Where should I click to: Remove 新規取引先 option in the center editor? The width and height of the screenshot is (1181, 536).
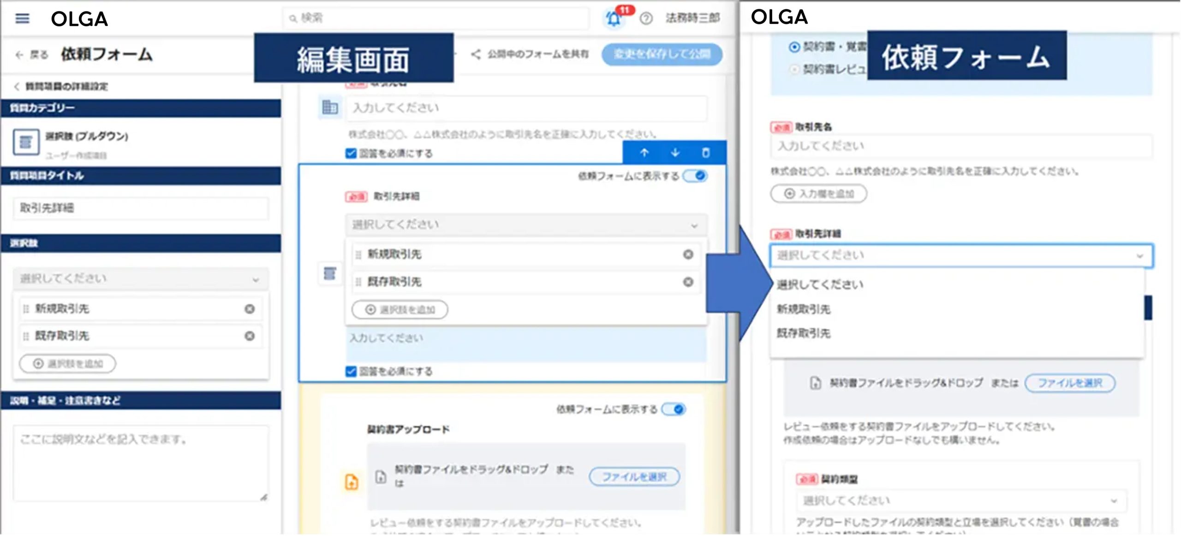click(x=688, y=254)
